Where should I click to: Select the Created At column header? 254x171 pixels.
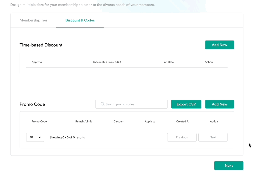point(183,121)
